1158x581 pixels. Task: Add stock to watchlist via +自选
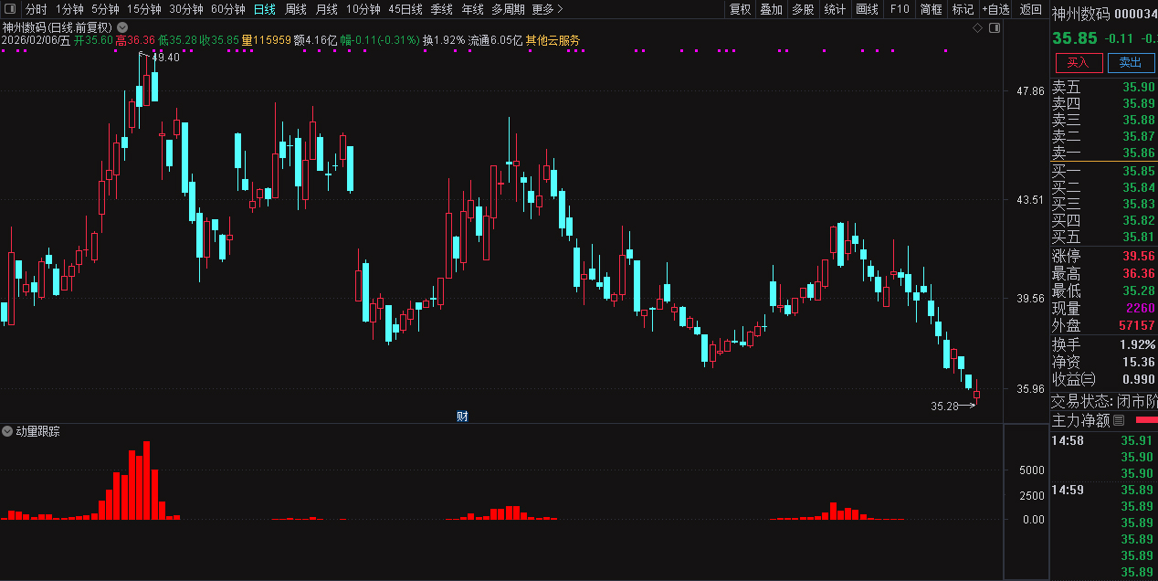click(995, 8)
